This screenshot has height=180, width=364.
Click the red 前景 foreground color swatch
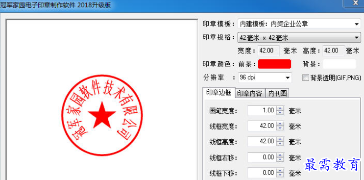[x=274, y=64]
